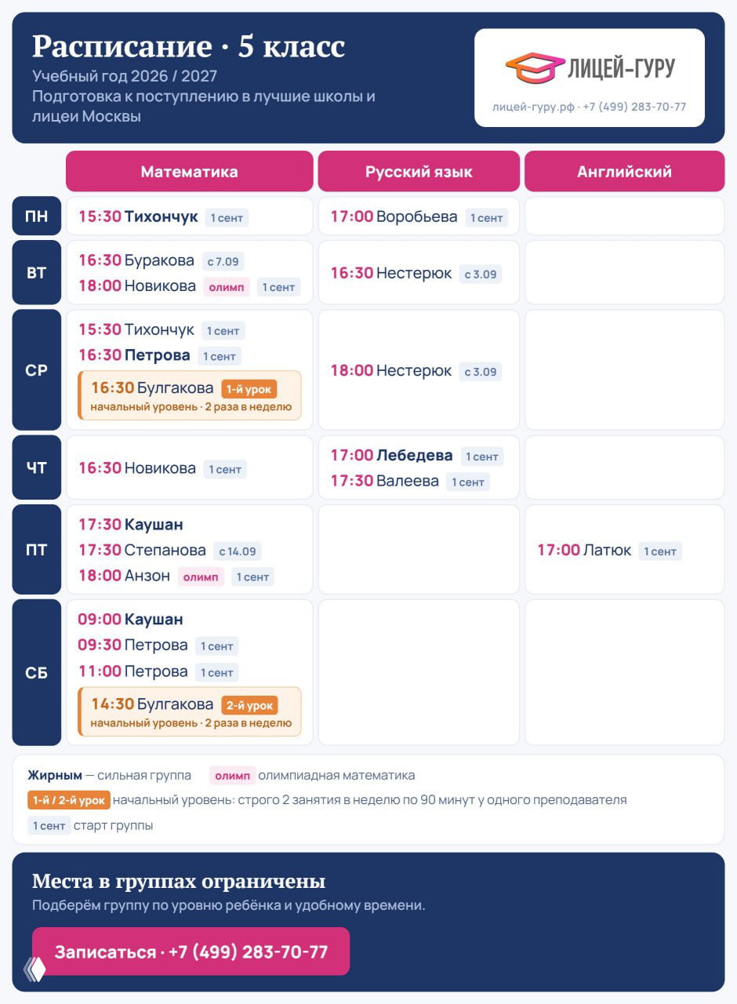This screenshot has height=1004, width=737.
Task: Select the СБ day label
Action: click(x=36, y=672)
